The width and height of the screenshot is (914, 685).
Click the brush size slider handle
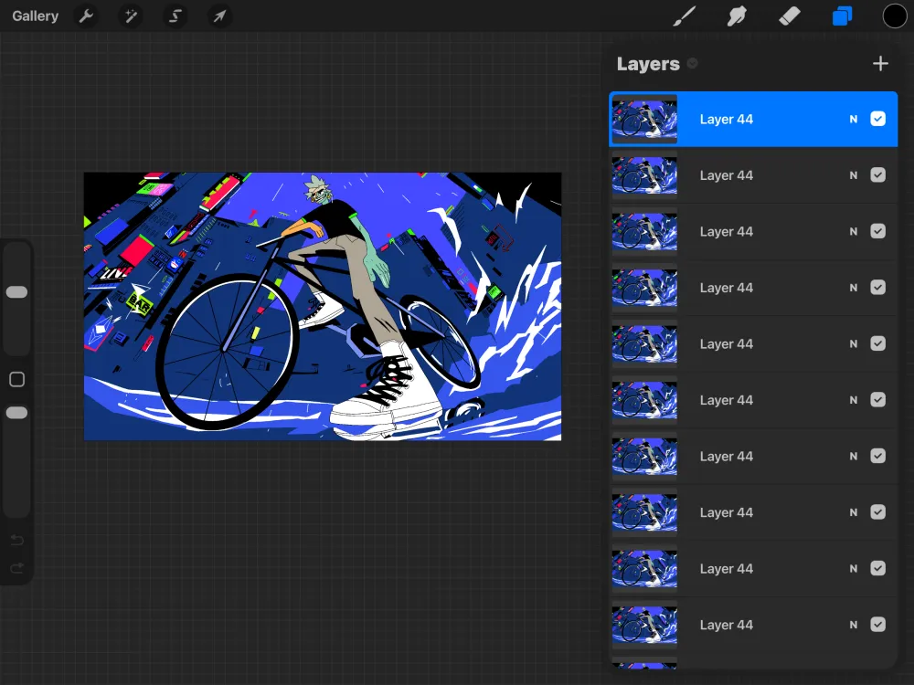16,292
